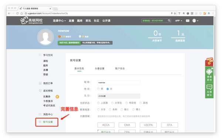Click the 生日 date field 点击设置
The image size is (222, 140).
[119, 96]
